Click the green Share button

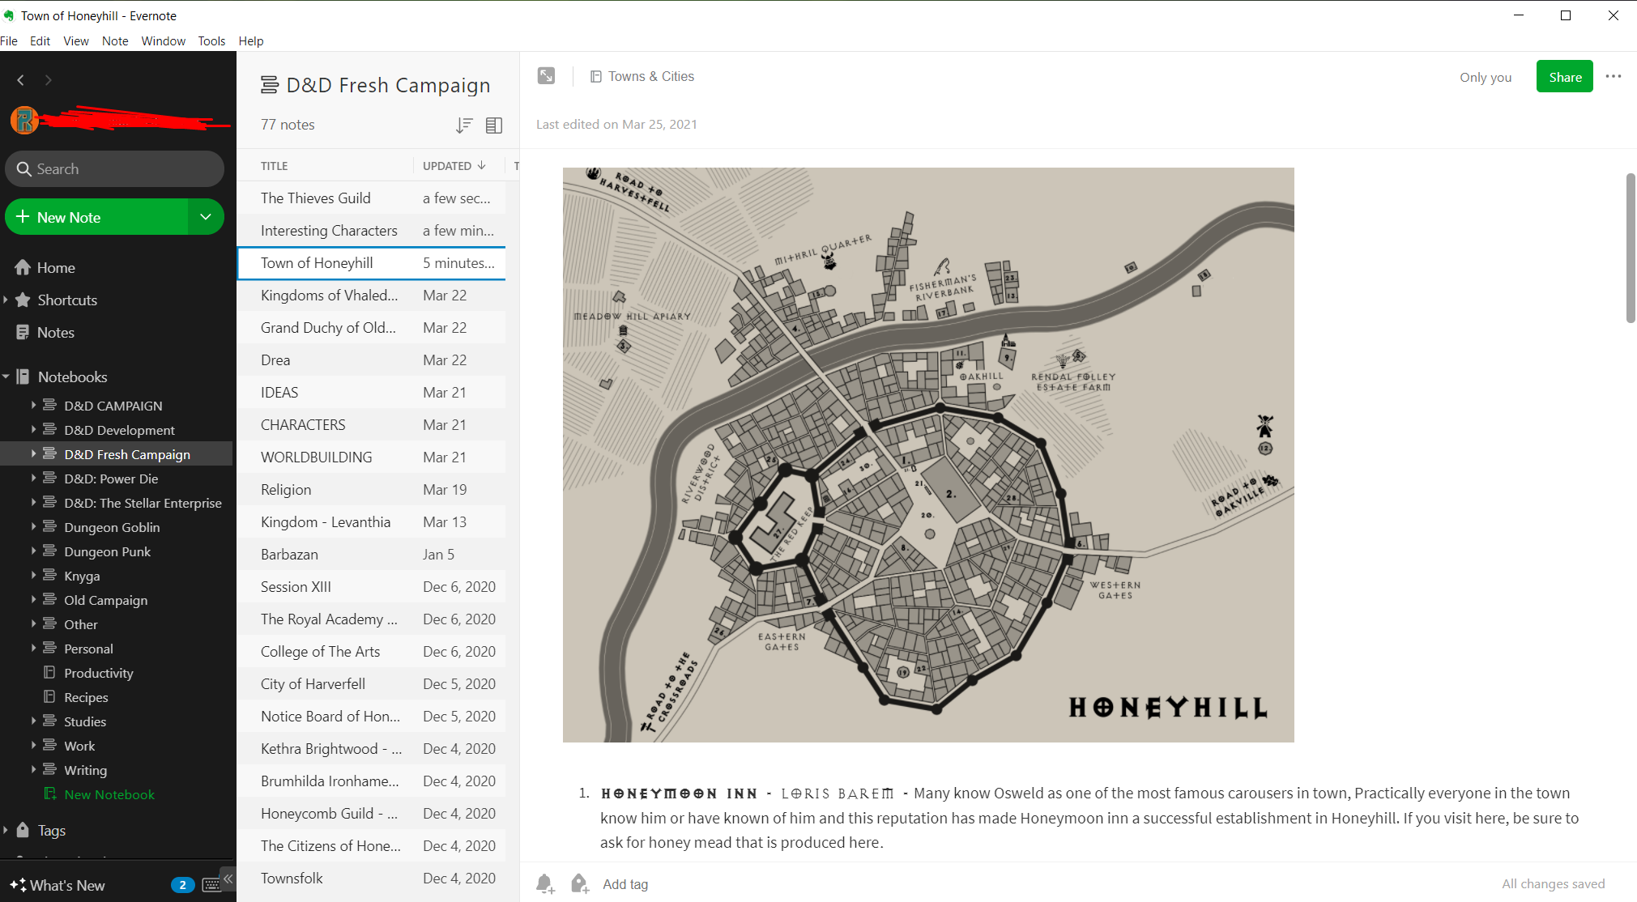[x=1564, y=77]
